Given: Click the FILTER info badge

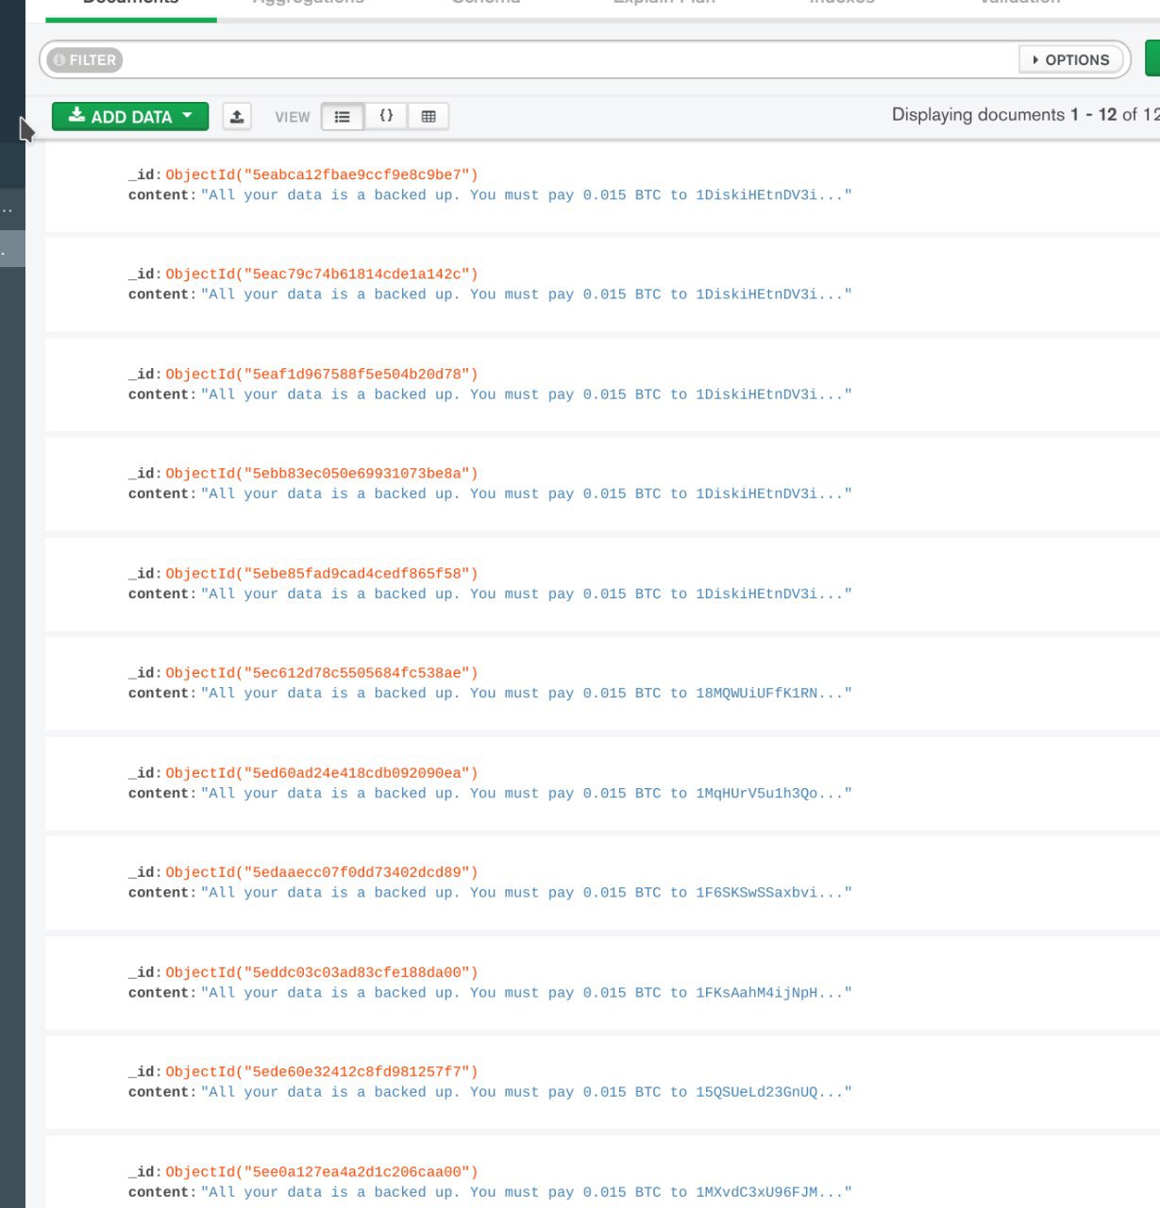Looking at the screenshot, I should coord(85,59).
